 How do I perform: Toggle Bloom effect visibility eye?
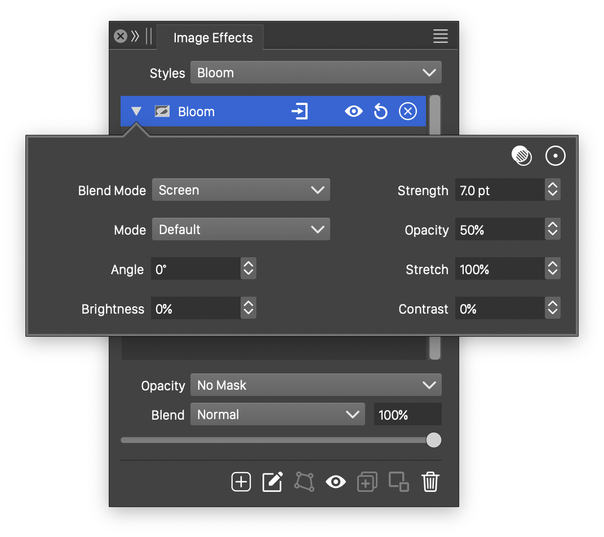point(353,112)
